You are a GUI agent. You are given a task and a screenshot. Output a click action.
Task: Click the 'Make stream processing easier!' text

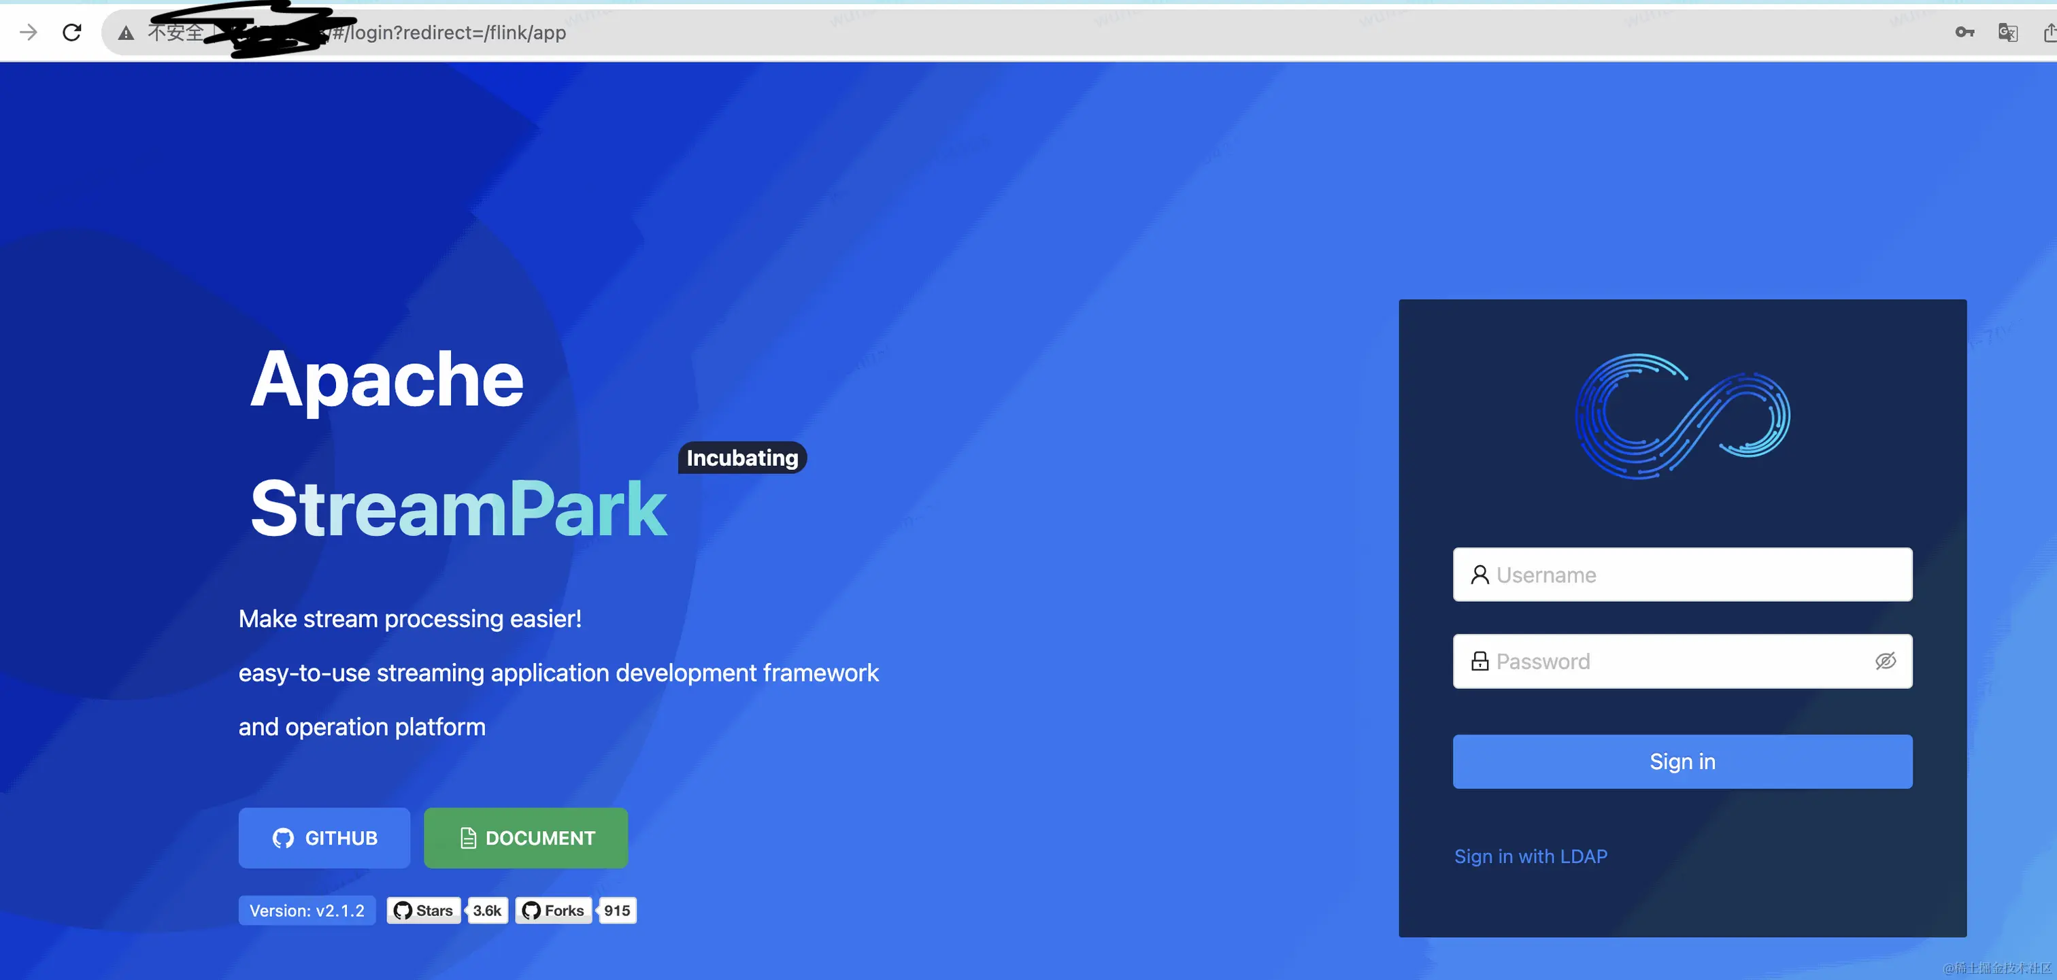tap(409, 618)
